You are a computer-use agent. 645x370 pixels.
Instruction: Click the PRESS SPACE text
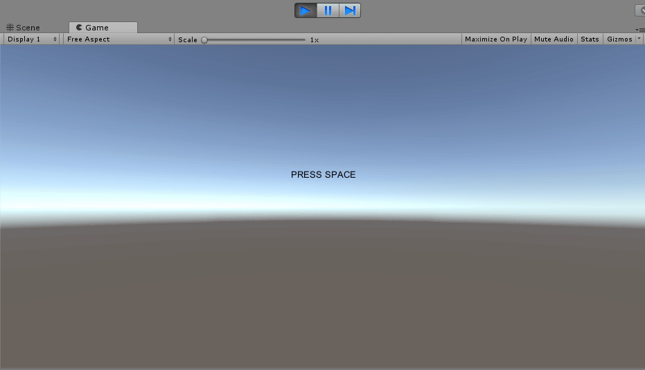pyautogui.click(x=324, y=174)
